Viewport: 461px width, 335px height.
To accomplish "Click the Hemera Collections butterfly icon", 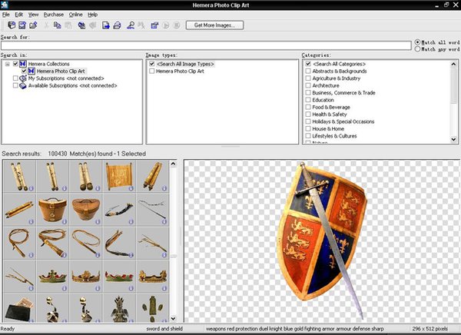I will [x=23, y=64].
